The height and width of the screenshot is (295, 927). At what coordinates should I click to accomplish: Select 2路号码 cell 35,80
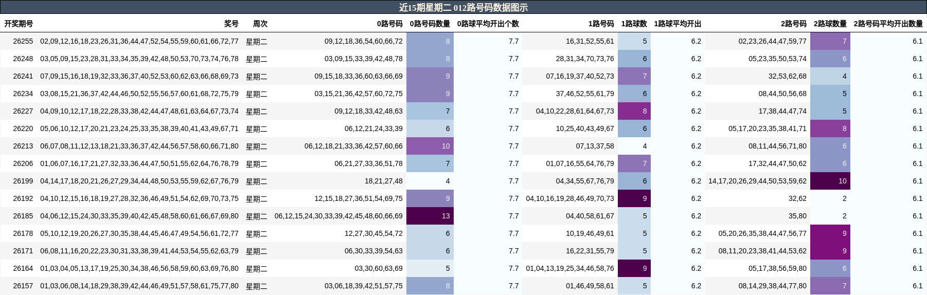click(x=798, y=216)
